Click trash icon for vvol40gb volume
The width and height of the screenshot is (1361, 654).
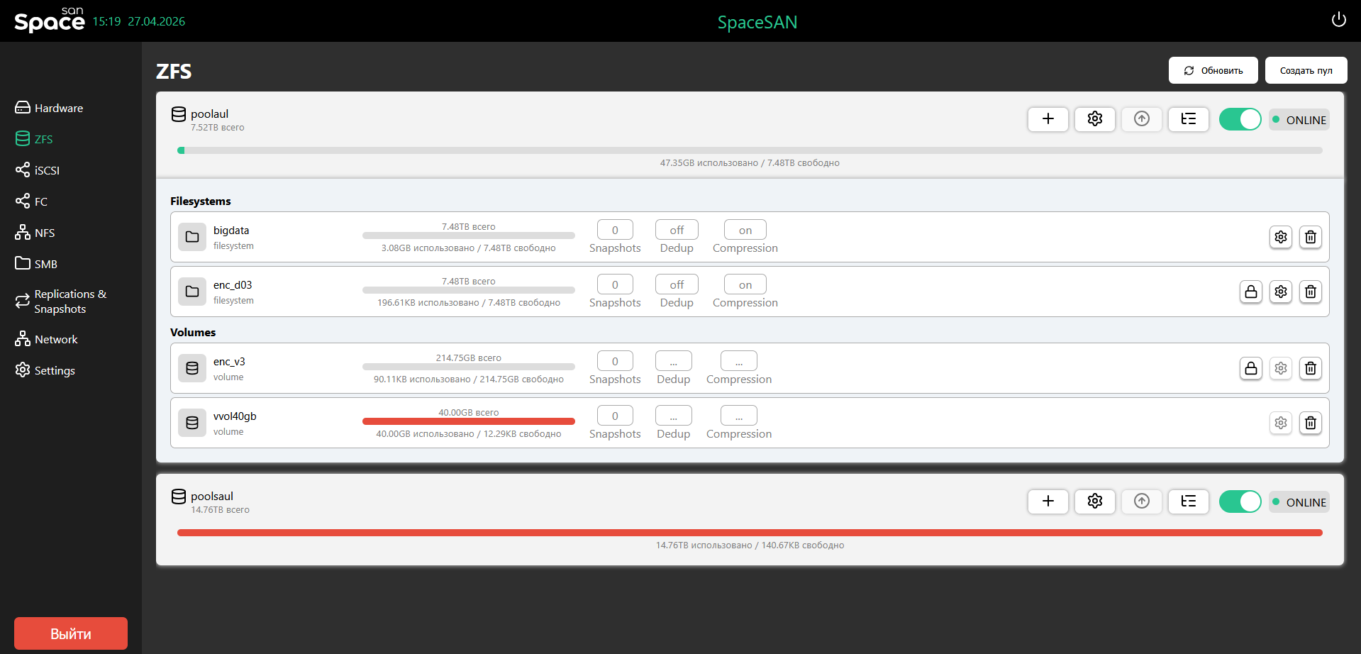[x=1310, y=423]
